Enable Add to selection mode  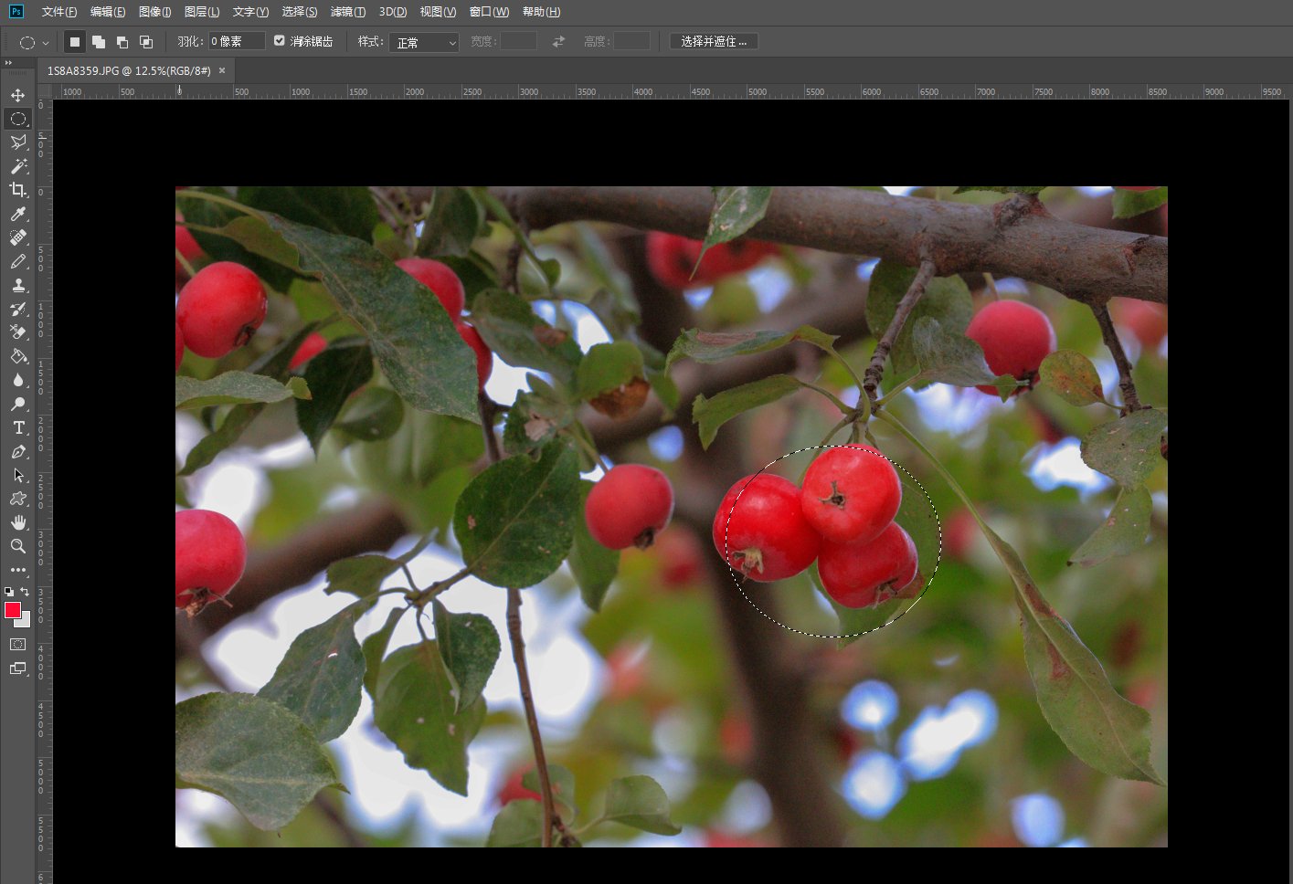tap(99, 42)
